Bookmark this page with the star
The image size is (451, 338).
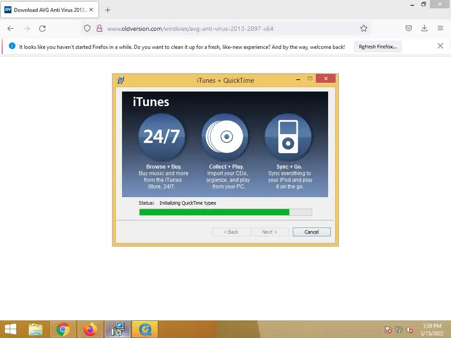[363, 28]
